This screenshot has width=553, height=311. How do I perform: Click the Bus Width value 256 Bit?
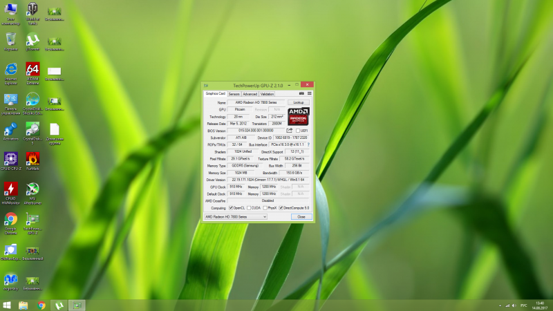(x=297, y=166)
